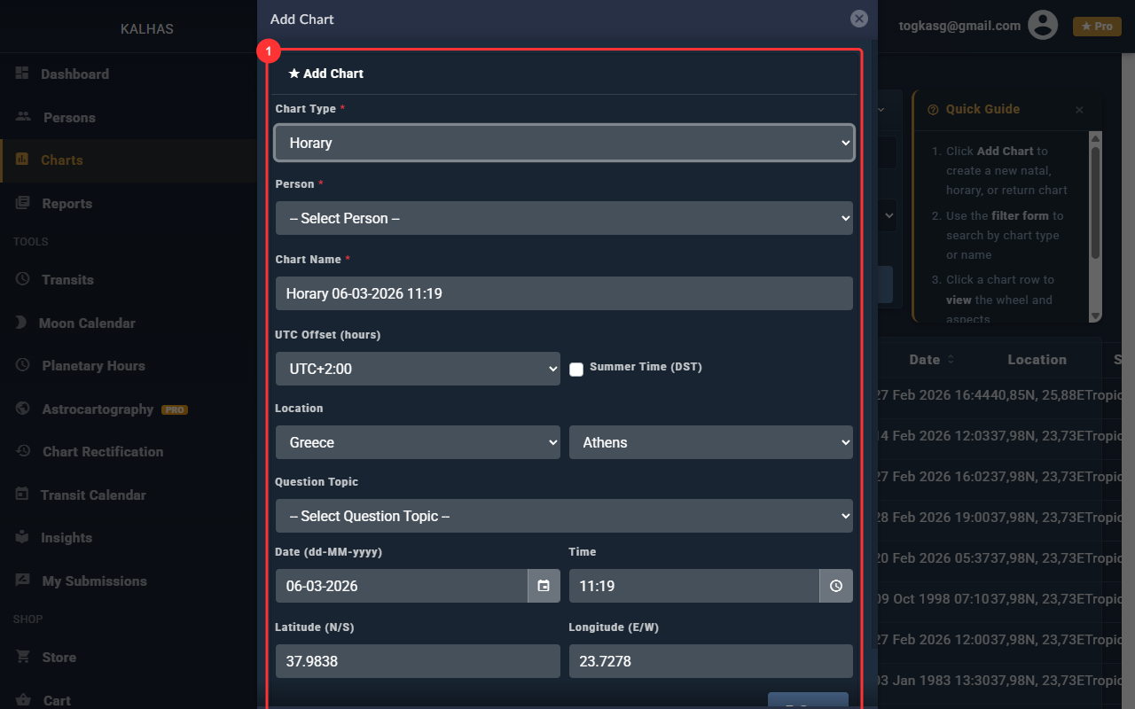This screenshot has width=1135, height=709.
Task: Click the Chart Name text field
Action: (x=564, y=293)
